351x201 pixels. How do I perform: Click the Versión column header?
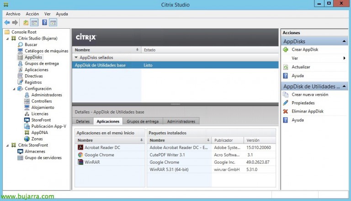point(260,140)
